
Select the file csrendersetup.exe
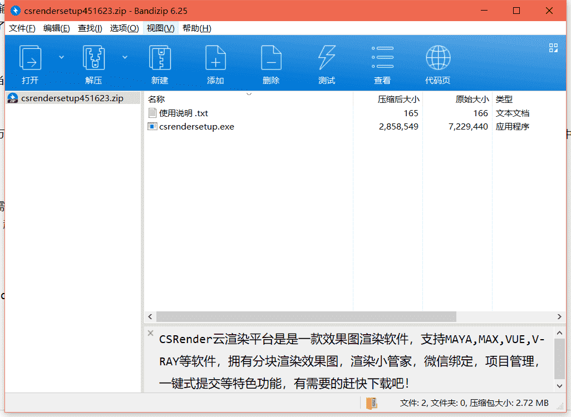pyautogui.click(x=196, y=127)
